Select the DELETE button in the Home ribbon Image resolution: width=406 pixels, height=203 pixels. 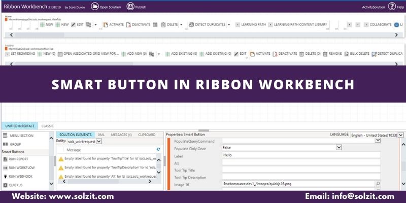(x=170, y=24)
